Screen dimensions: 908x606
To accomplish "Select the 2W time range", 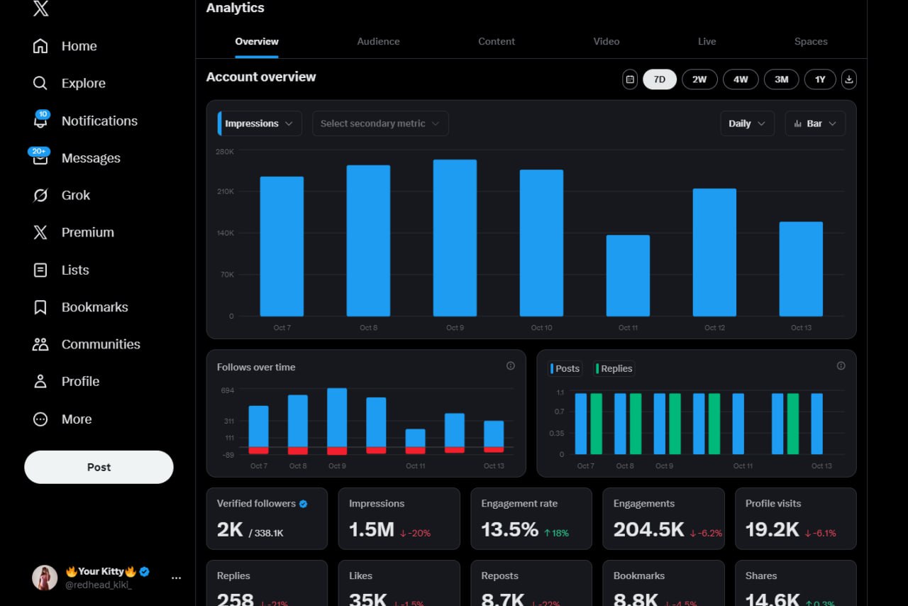I will pyautogui.click(x=699, y=79).
